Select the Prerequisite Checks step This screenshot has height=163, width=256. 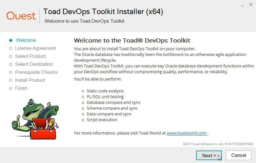pyautogui.click(x=36, y=72)
